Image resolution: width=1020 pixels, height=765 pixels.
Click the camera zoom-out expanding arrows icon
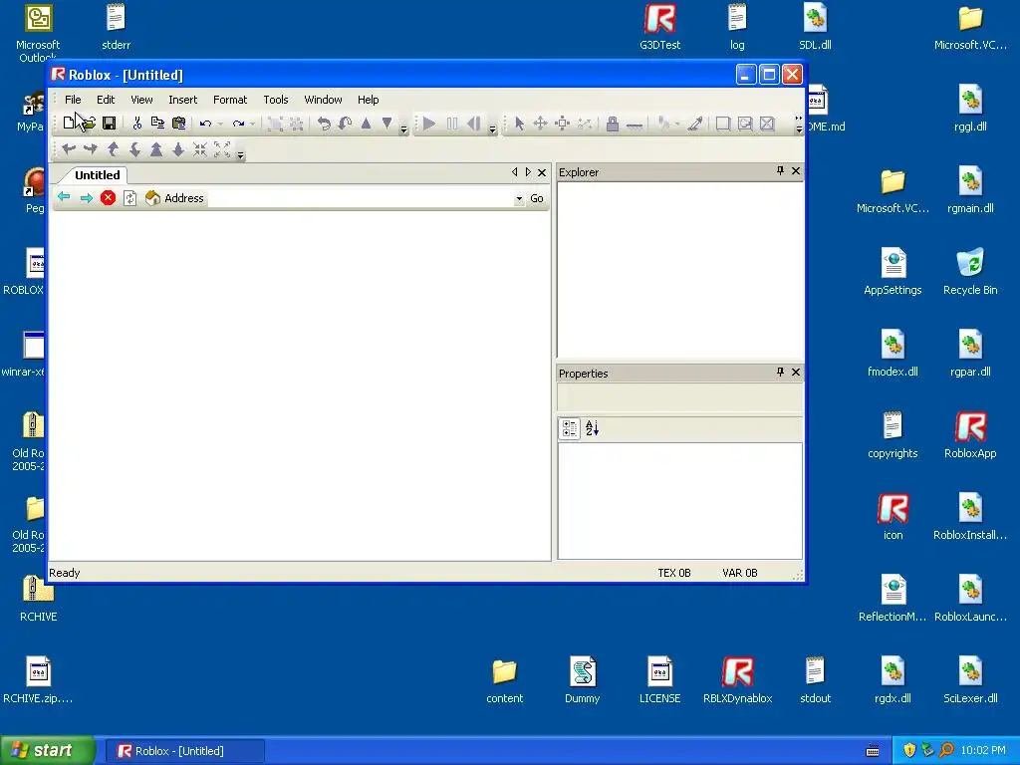(x=222, y=149)
